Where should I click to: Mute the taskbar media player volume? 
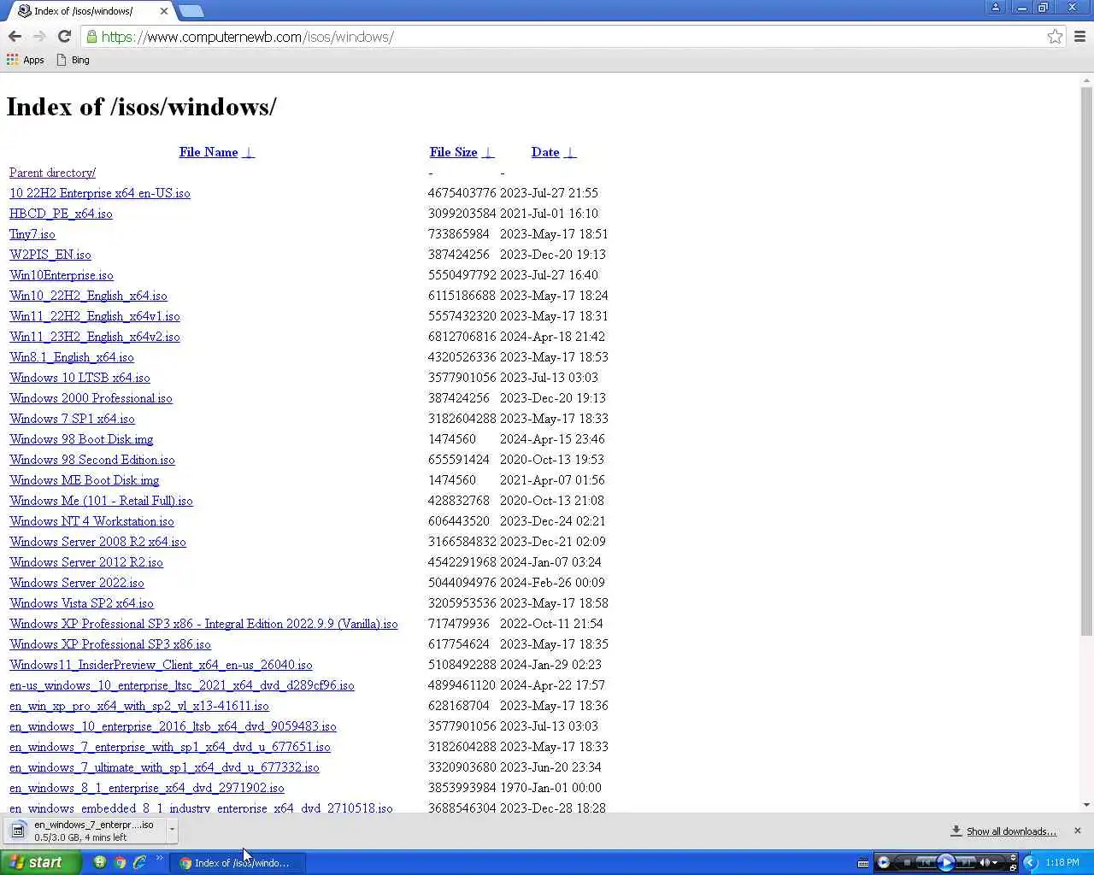pyautogui.click(x=985, y=862)
